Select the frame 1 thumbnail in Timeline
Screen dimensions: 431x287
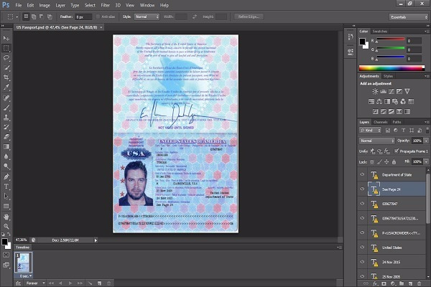click(24, 263)
